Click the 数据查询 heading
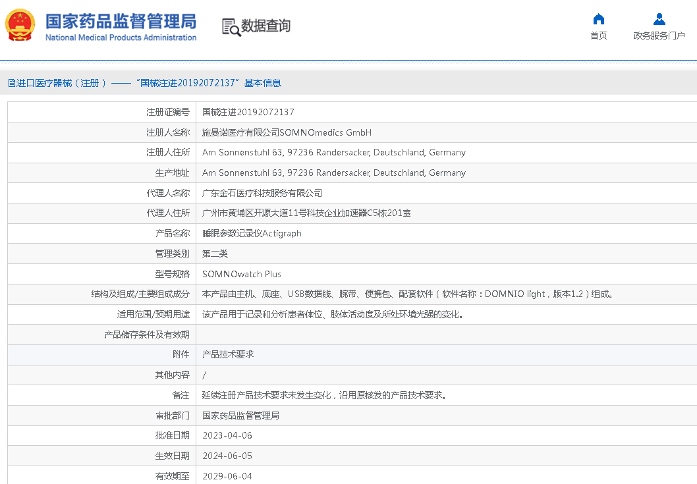Screen dimensions: 697x484 265,26
